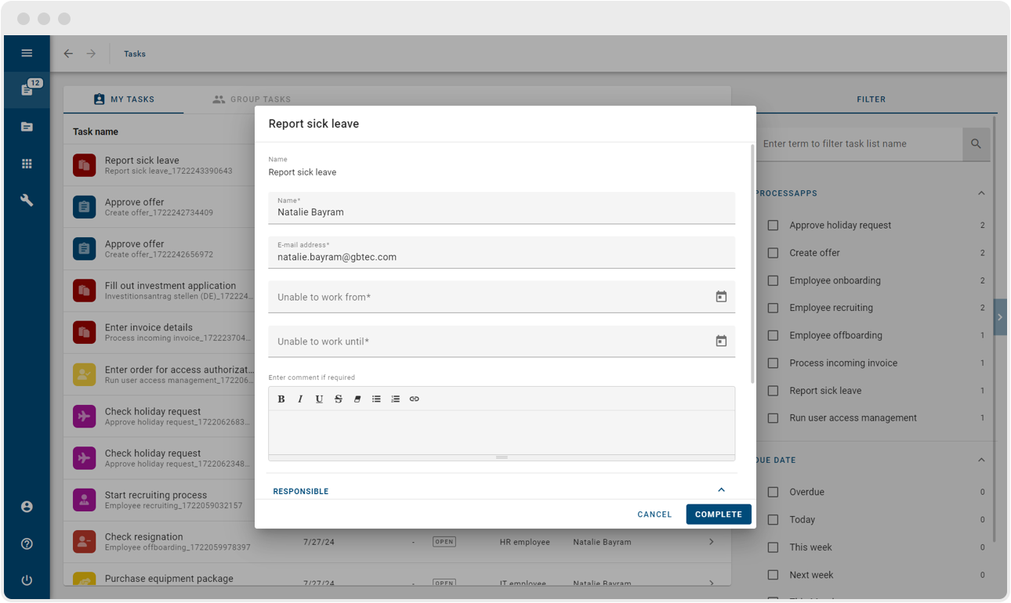
Task: Check the Employee recruiting filter
Action: (x=773, y=308)
